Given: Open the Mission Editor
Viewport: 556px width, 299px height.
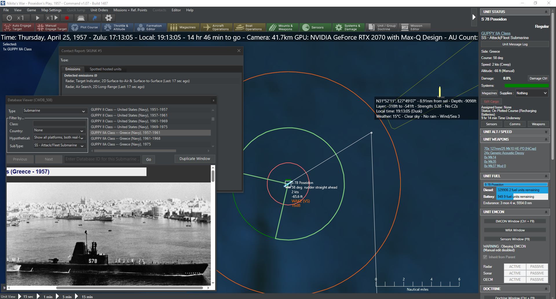Looking at the screenshot, I should (414, 27).
